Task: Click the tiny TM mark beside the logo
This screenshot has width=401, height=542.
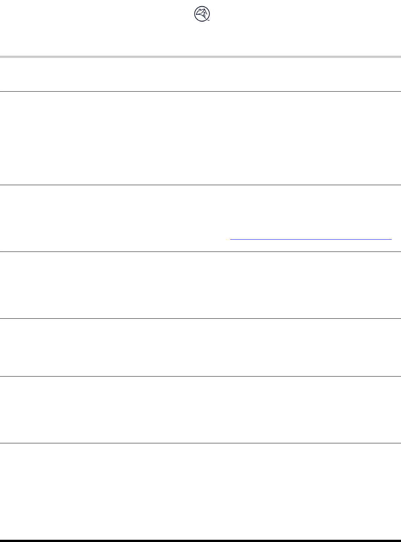Action: click(209, 20)
